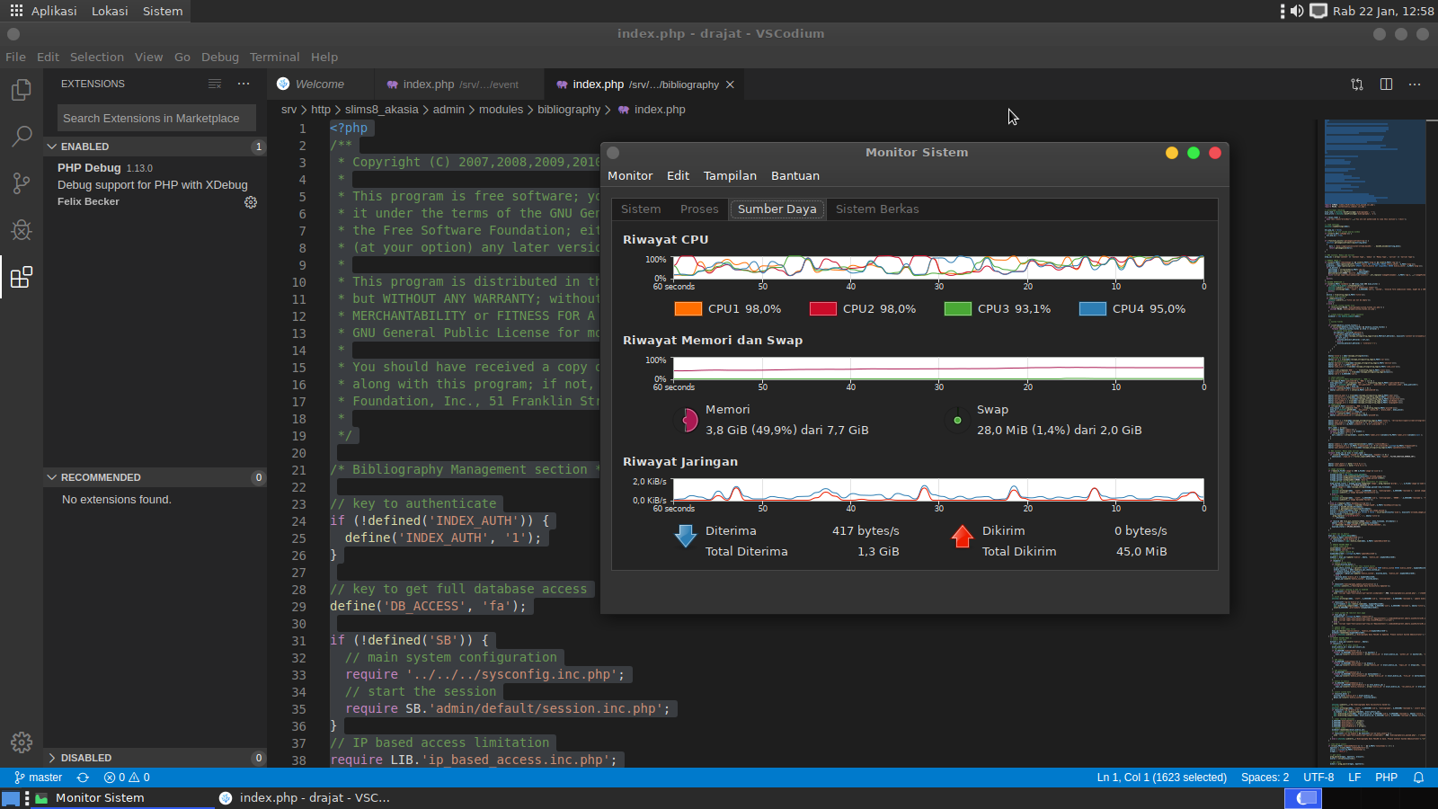Expand the DISABLED extensions section
This screenshot has height=809, width=1438.
pyautogui.click(x=155, y=758)
